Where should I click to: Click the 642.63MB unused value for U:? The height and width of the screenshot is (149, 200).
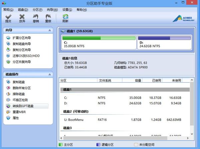tap(174, 120)
